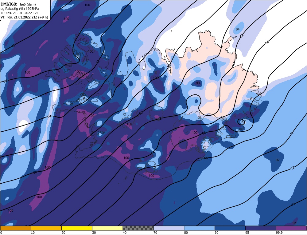Click the '66' contour label
Viewport: 307px width, 235px height.
[204, 133]
